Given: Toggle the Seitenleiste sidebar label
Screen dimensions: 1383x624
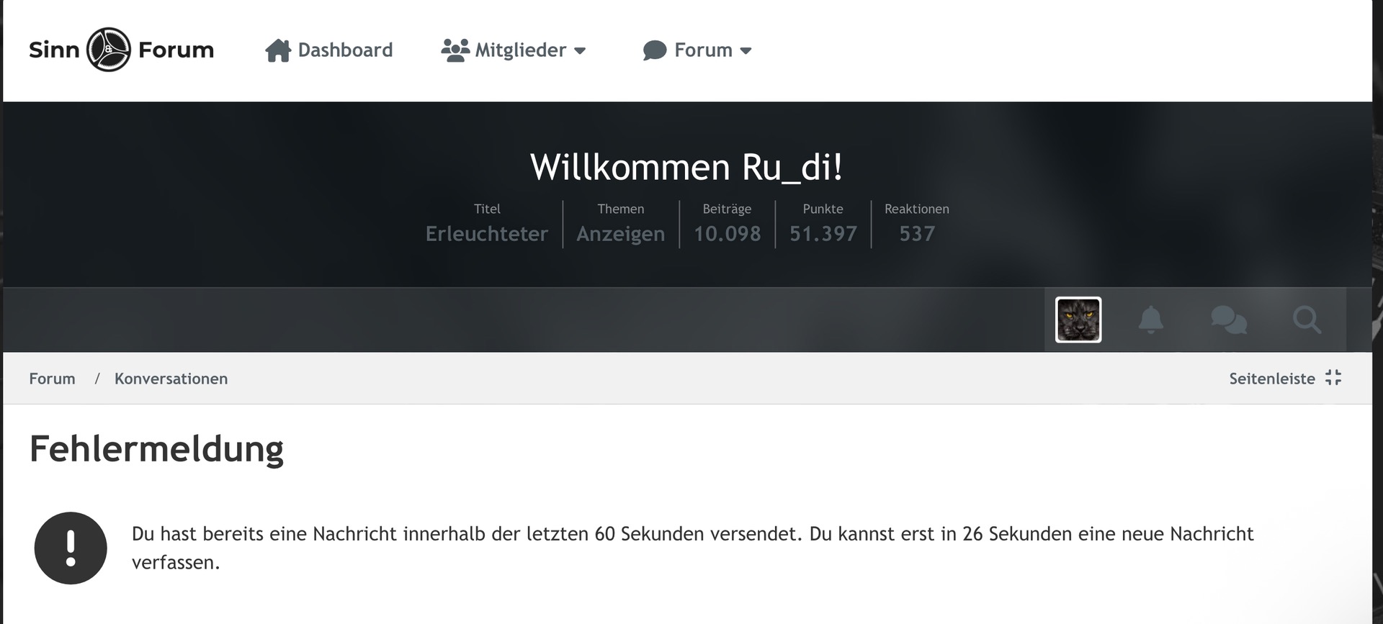Looking at the screenshot, I should click(x=1271, y=379).
